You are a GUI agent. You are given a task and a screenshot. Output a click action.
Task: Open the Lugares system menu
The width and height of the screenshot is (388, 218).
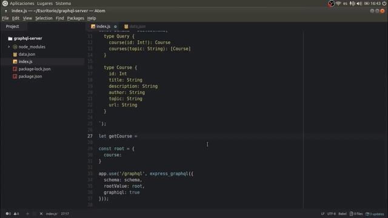click(x=45, y=4)
